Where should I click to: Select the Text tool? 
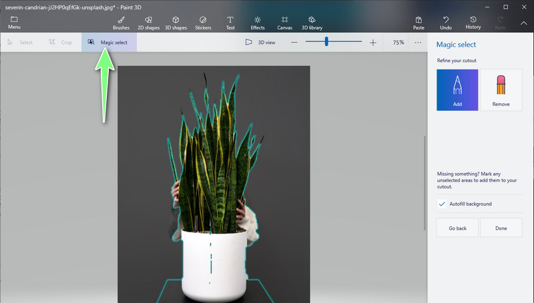[x=230, y=23]
